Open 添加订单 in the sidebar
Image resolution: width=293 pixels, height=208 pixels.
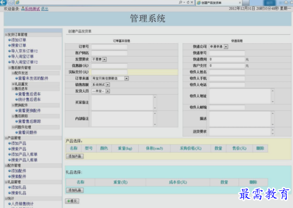coord(19,40)
